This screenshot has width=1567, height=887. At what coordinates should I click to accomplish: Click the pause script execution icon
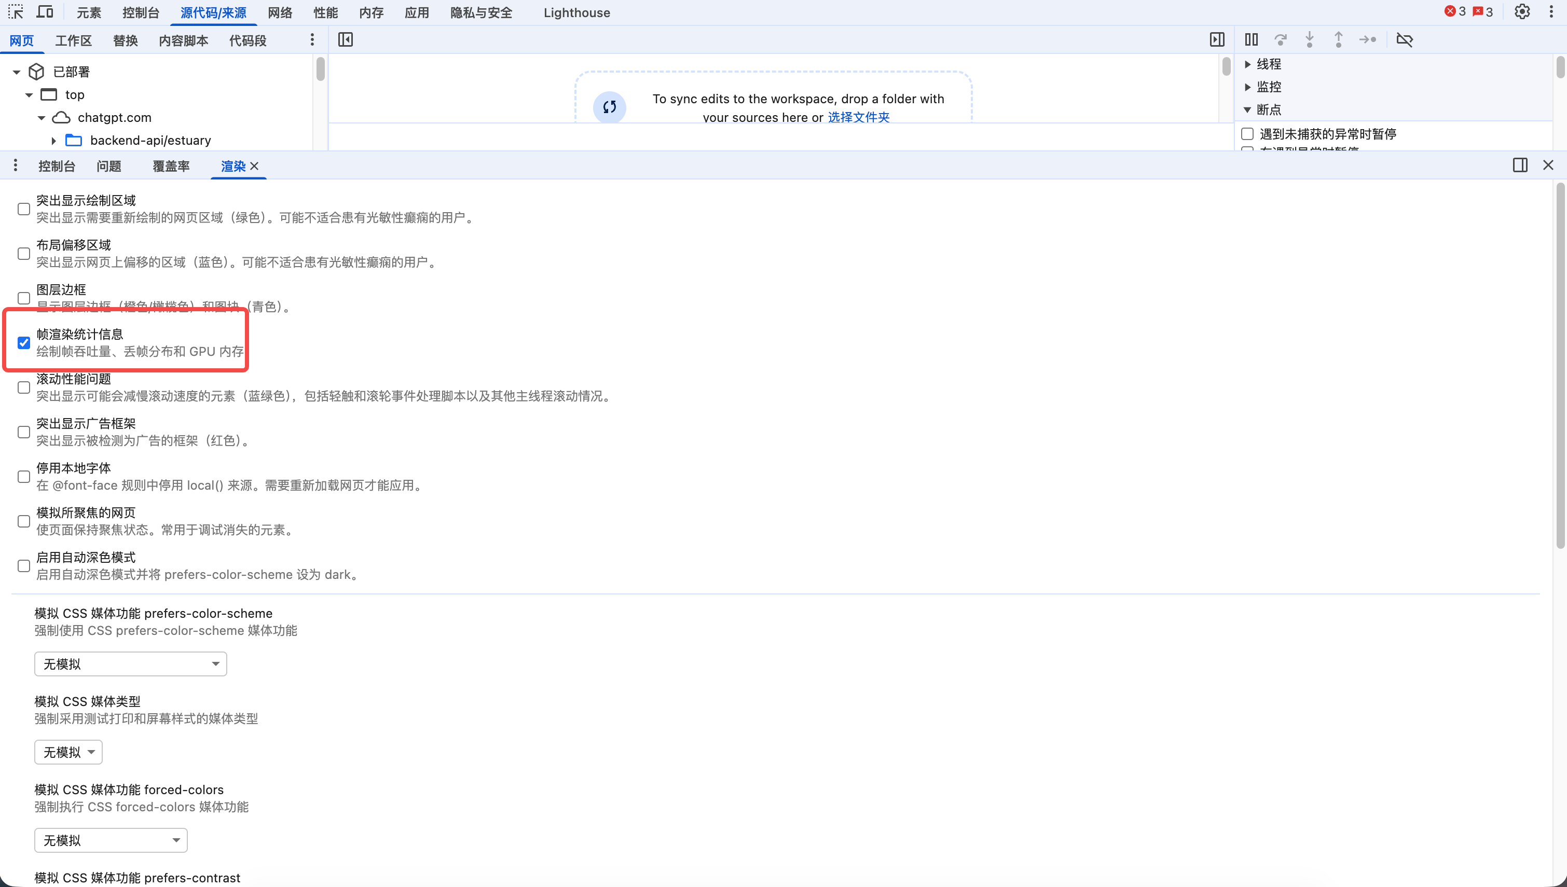point(1252,39)
